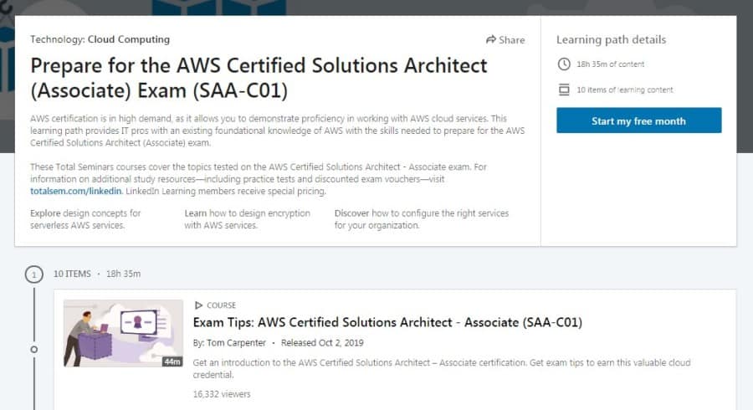Image resolution: width=753 pixels, height=410 pixels.
Task: Click paragraph starting 'AWS certification is in high demand'
Action: [278, 131]
